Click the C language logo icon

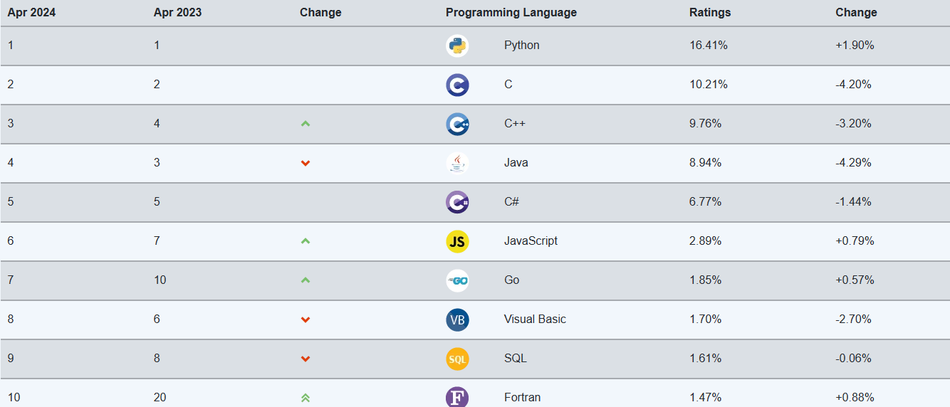pos(457,85)
